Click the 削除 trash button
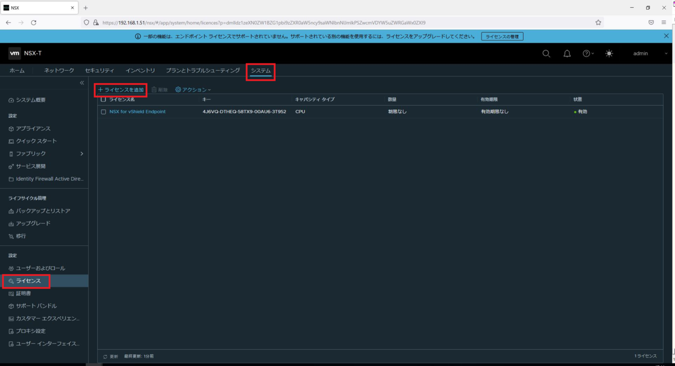This screenshot has height=366, width=675. tap(160, 89)
